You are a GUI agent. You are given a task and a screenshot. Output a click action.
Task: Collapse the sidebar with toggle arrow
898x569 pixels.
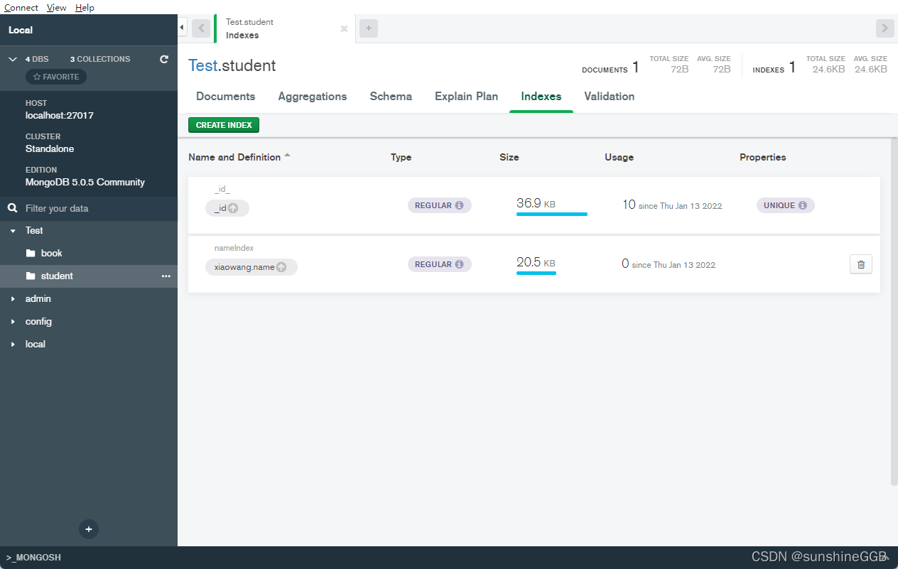tap(182, 28)
